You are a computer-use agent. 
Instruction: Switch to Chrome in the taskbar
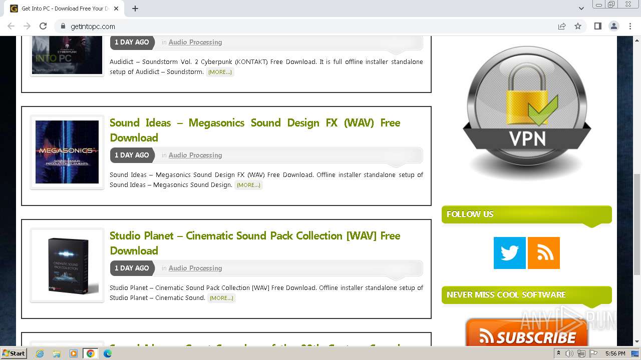tap(90, 353)
